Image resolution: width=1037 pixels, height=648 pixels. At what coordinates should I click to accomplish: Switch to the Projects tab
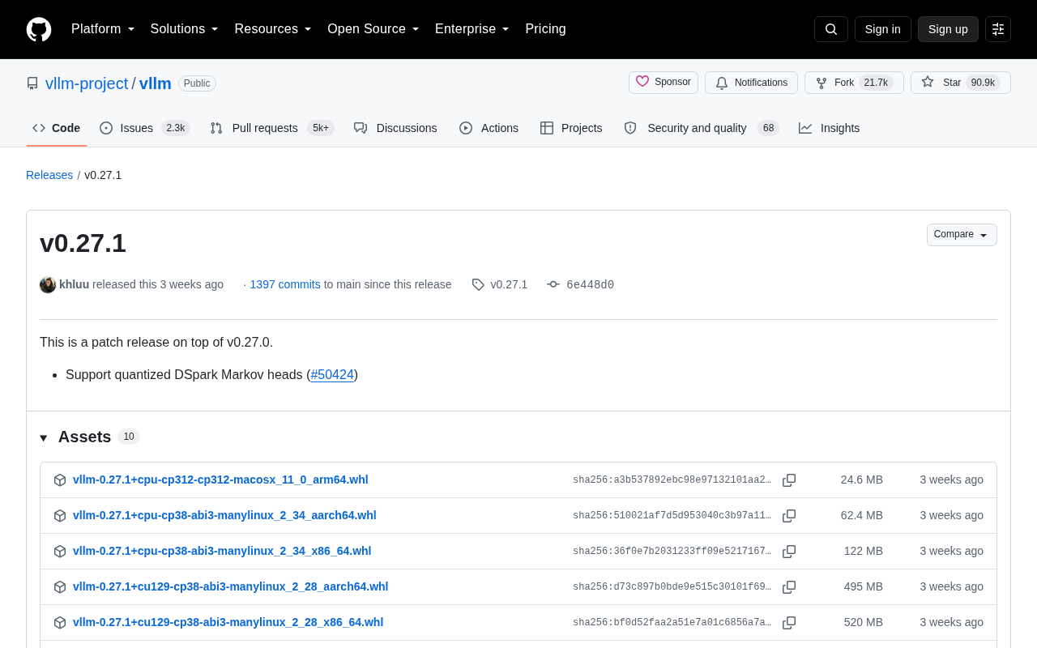pos(571,128)
